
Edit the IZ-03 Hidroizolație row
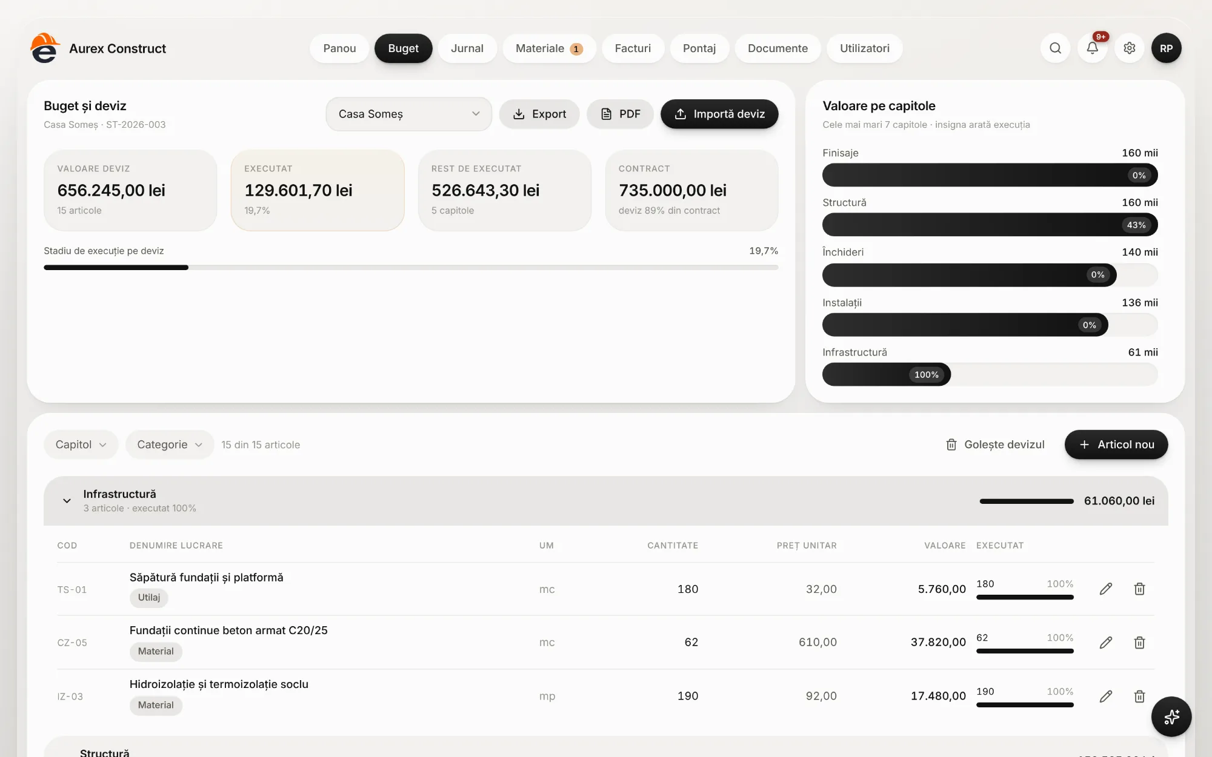point(1105,696)
